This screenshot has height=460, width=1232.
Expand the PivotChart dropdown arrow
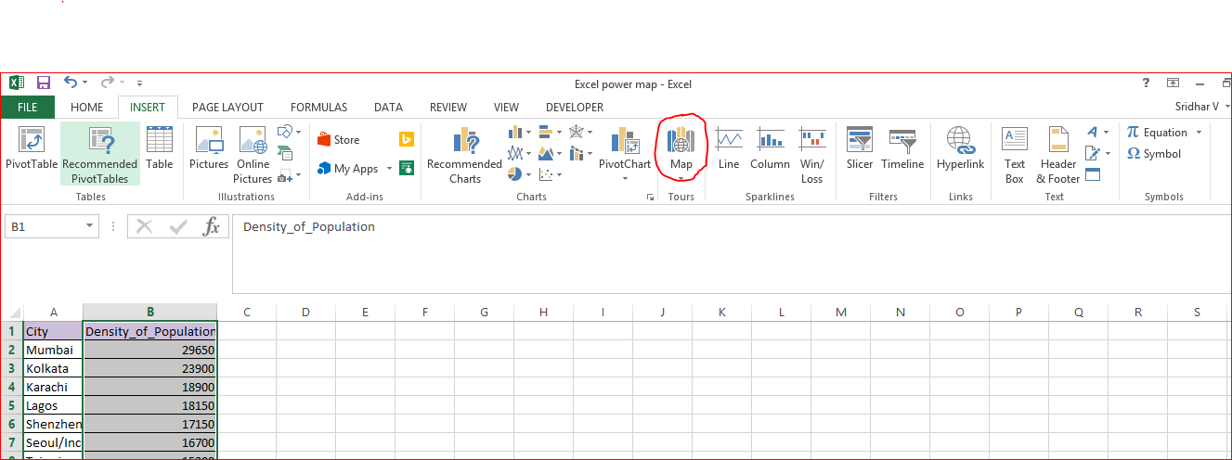625,178
